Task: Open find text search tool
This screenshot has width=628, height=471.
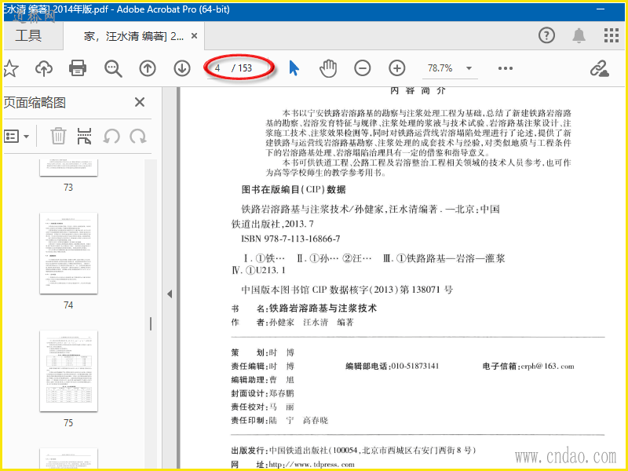Action: [113, 68]
